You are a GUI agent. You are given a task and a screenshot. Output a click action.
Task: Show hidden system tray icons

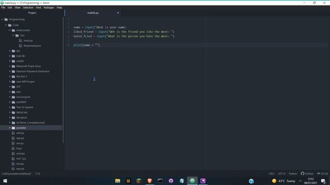coord(300,181)
